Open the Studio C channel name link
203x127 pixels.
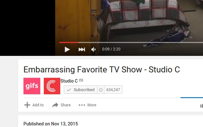[69, 81]
